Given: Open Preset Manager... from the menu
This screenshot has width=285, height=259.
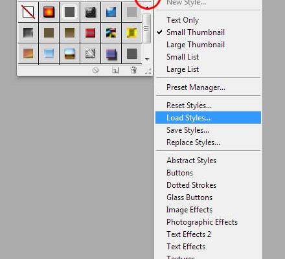Looking at the screenshot, I should pyautogui.click(x=196, y=87).
